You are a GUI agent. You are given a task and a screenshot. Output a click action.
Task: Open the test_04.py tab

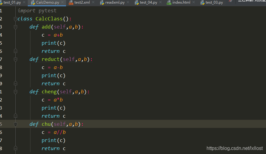coord(148,2)
